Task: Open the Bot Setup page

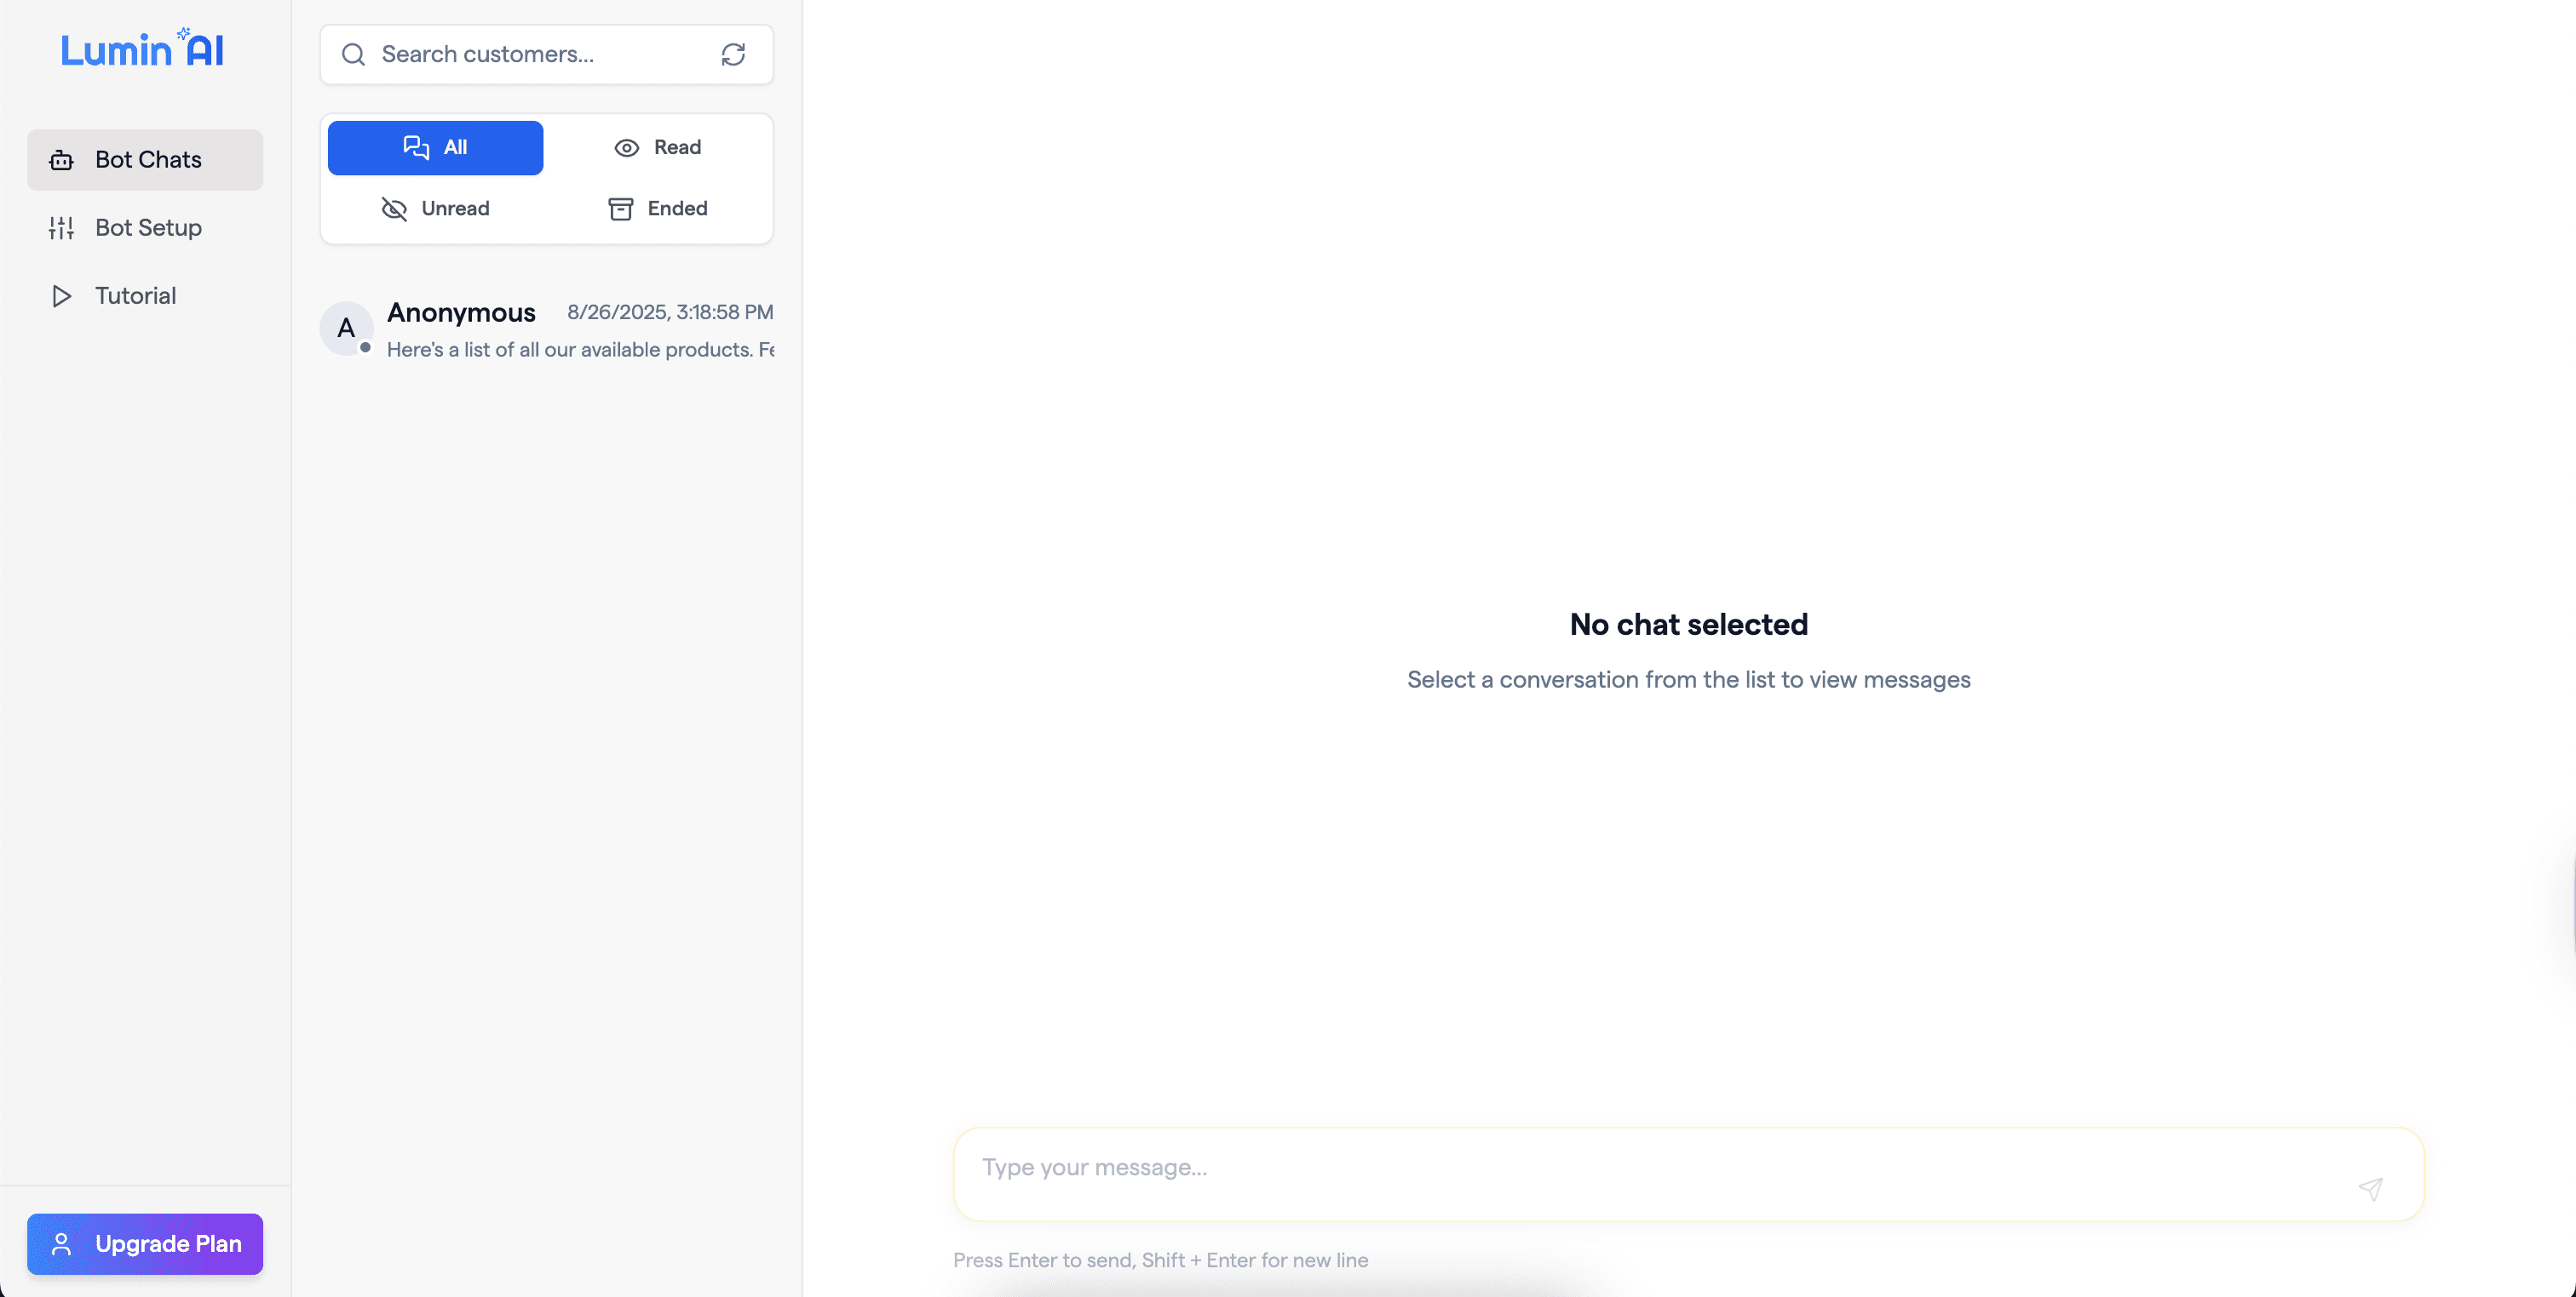Action: tap(148, 228)
